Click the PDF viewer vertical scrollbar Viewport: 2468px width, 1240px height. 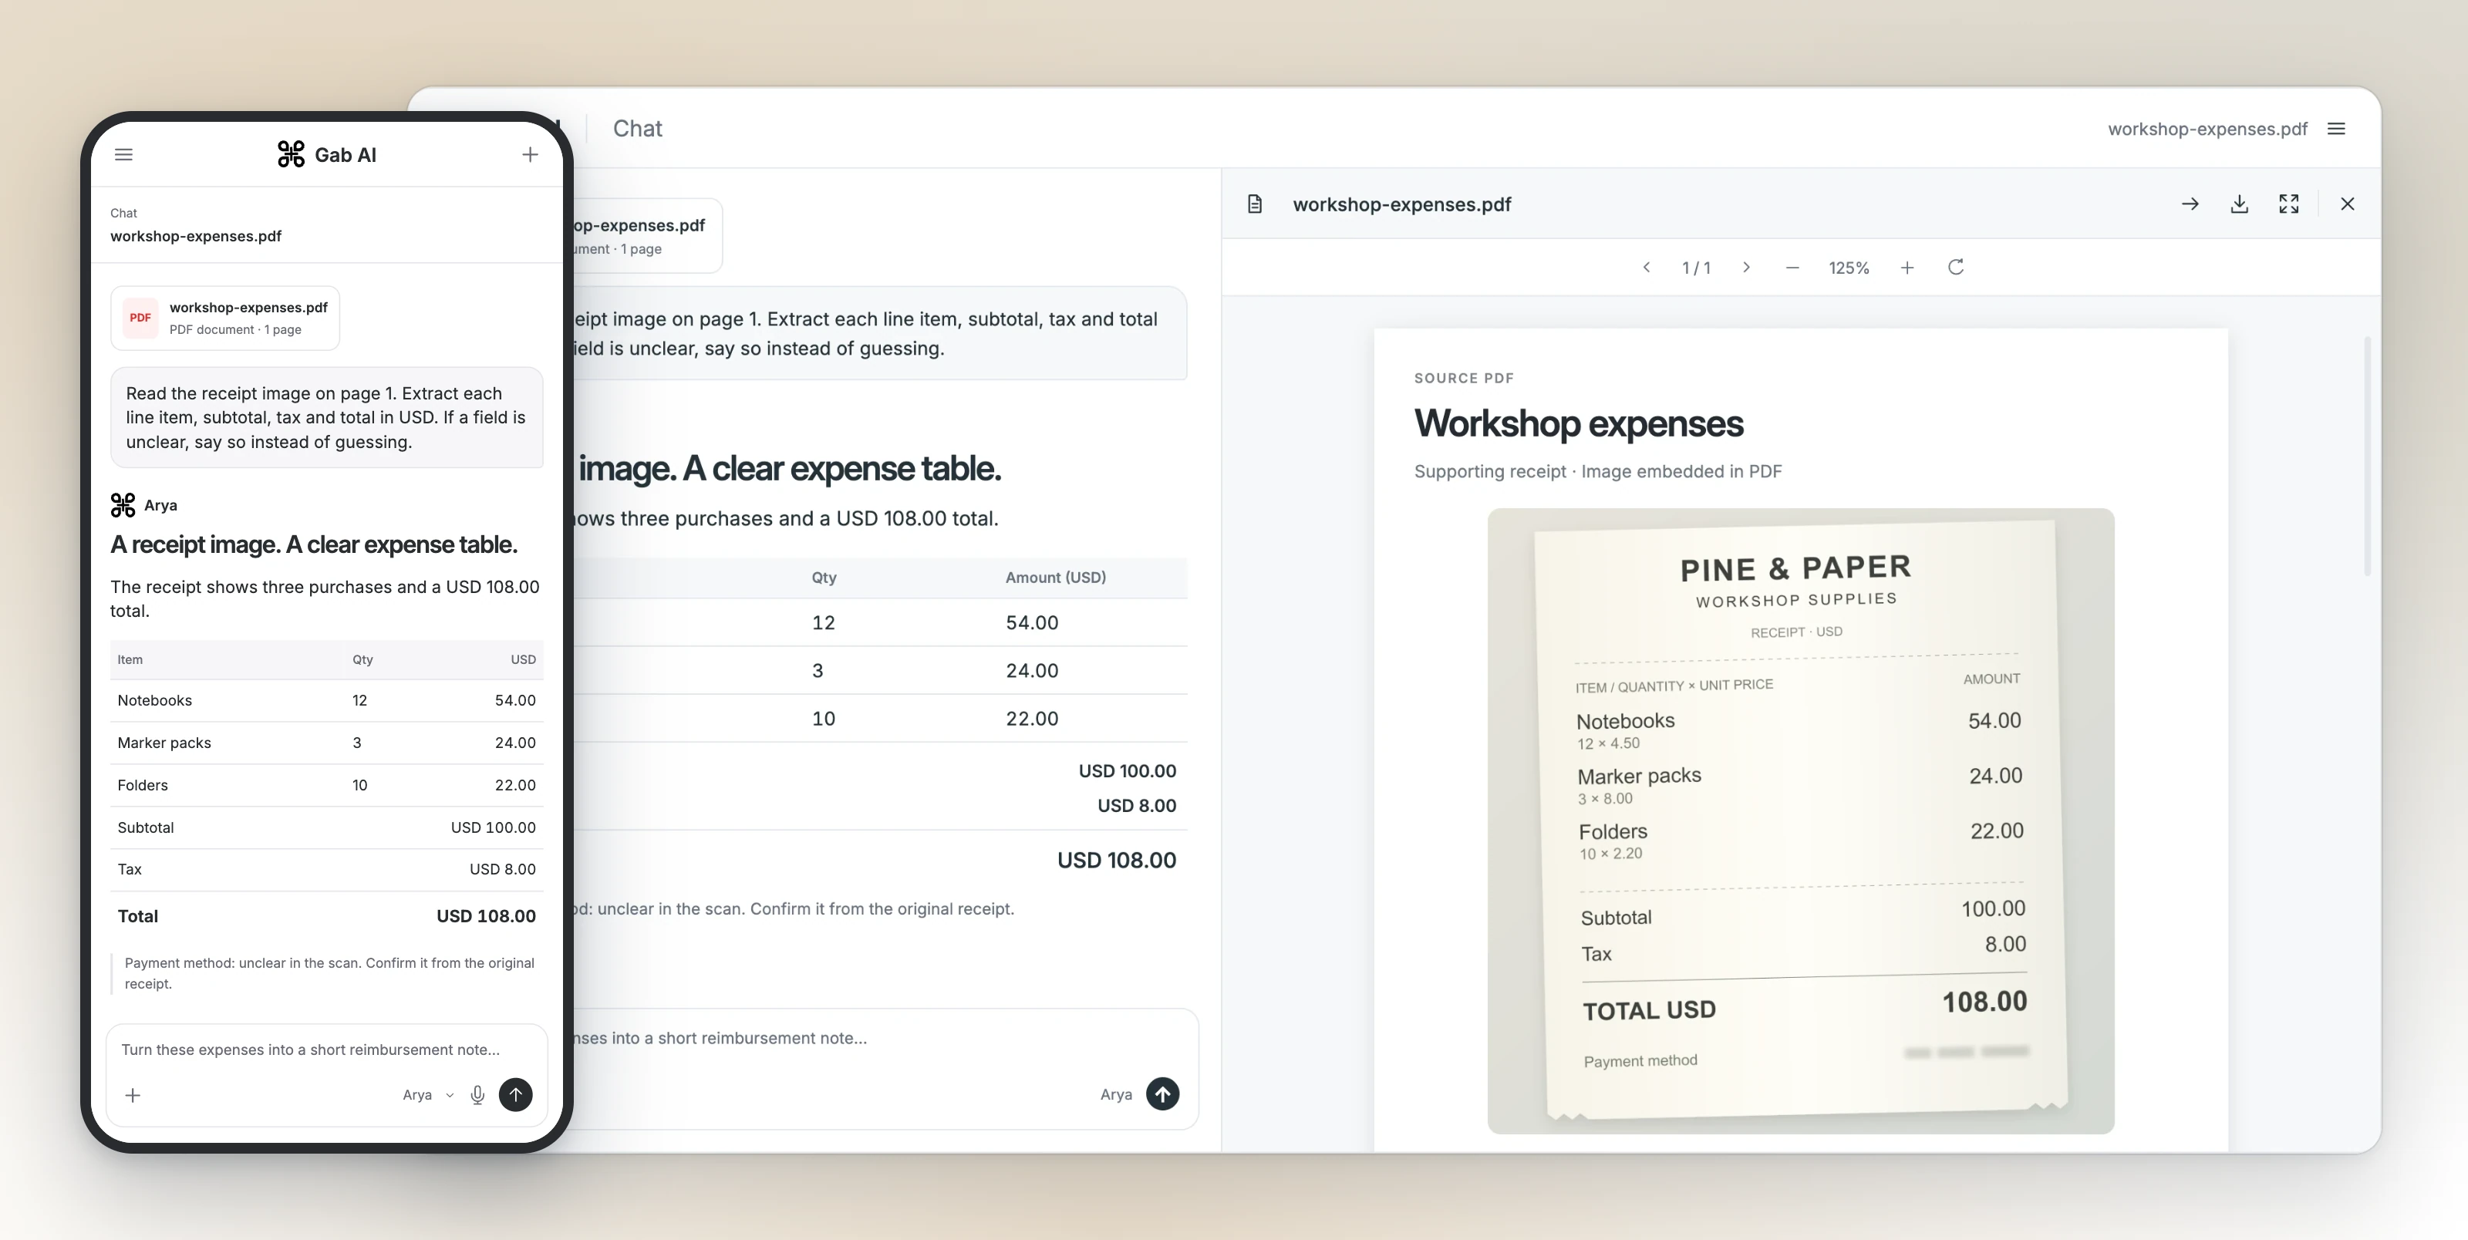[2368, 457]
